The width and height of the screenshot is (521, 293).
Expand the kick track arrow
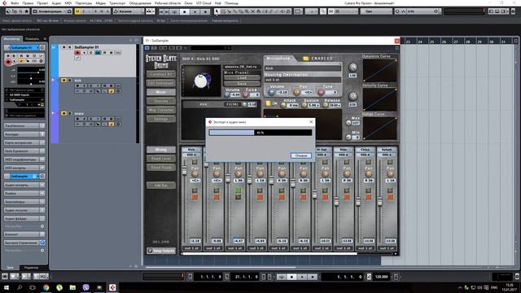pyautogui.click(x=54, y=80)
